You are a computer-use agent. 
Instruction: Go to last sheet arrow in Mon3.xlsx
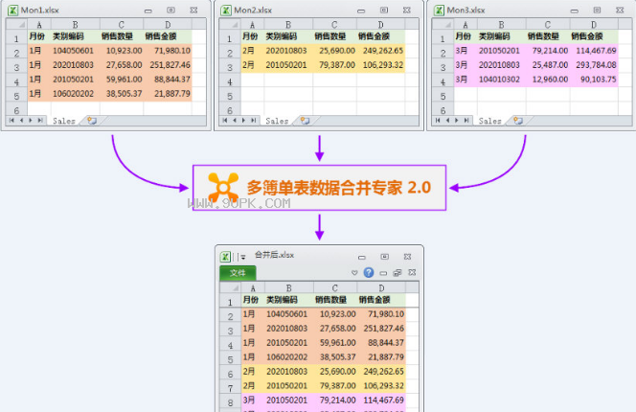pos(466,121)
